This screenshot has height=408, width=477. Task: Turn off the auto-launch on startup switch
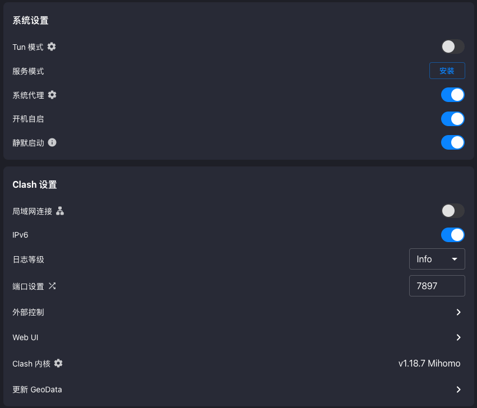pyautogui.click(x=452, y=119)
